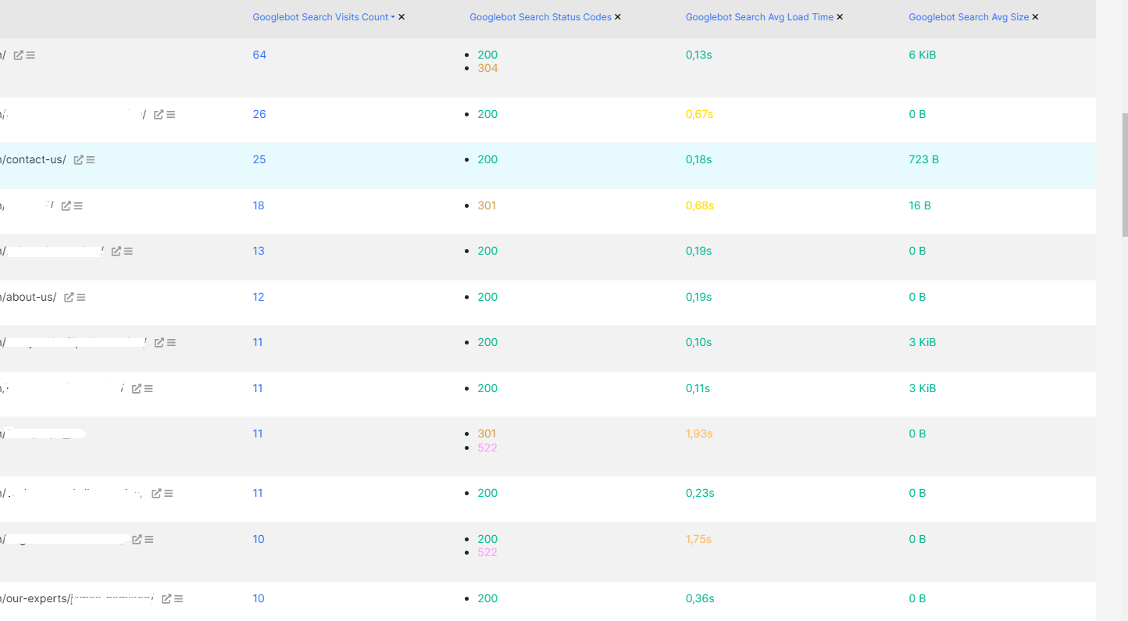Open list menu icon in 26-visits row
Screen dimensions: 1128x621
click(170, 115)
